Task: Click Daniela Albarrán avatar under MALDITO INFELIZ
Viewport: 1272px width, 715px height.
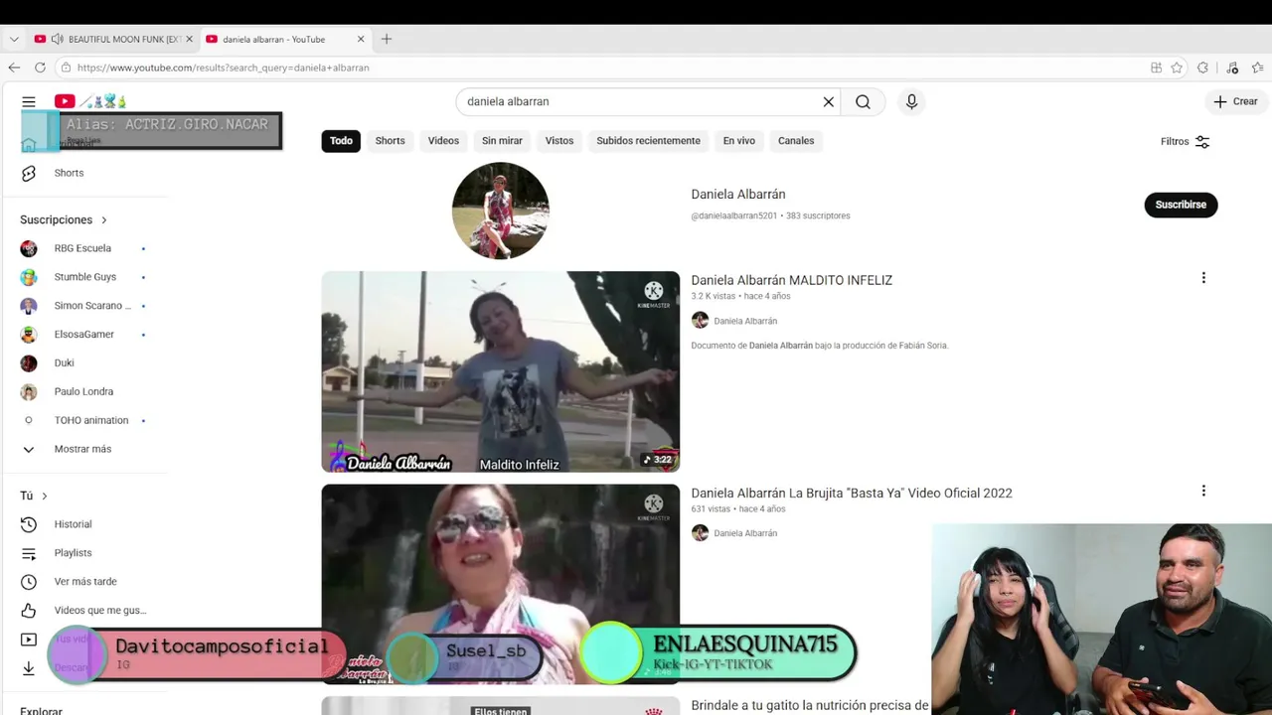Action: tap(700, 320)
